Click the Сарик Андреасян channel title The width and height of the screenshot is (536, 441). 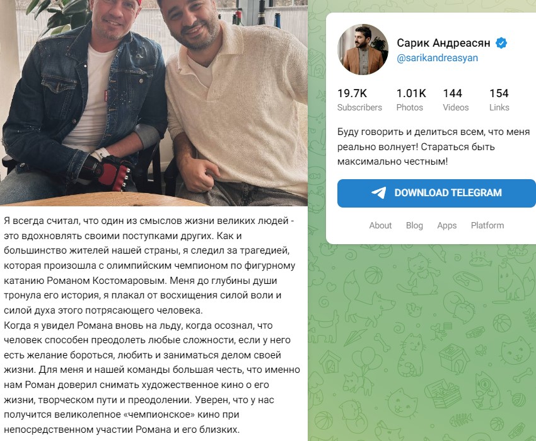point(443,43)
